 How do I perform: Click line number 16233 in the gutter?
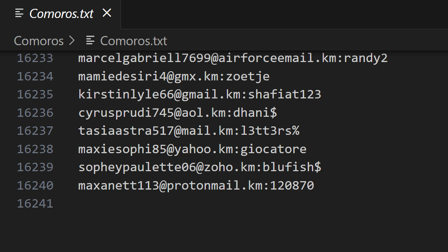(35, 58)
